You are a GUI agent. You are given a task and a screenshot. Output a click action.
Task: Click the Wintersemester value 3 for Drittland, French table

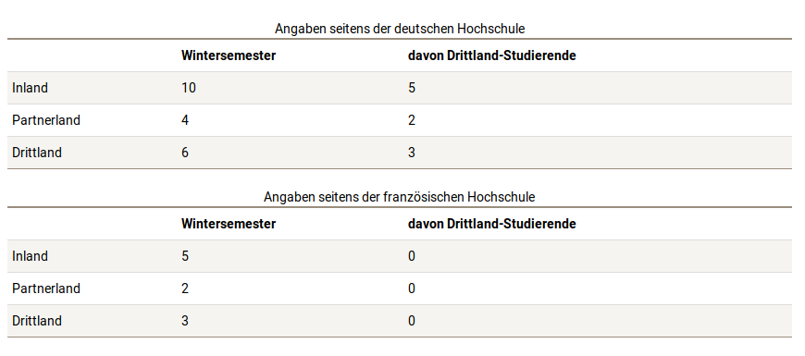point(185,321)
